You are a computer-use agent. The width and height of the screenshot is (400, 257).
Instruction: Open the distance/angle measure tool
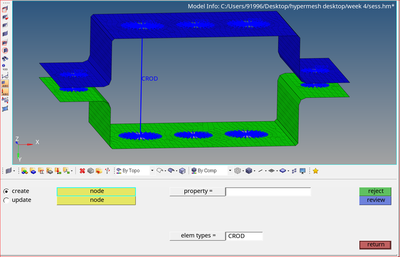tap(5, 76)
